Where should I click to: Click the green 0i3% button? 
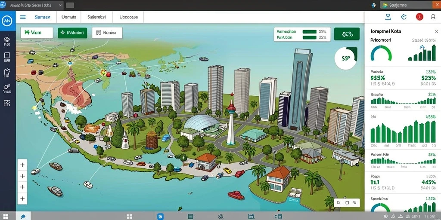click(x=347, y=34)
